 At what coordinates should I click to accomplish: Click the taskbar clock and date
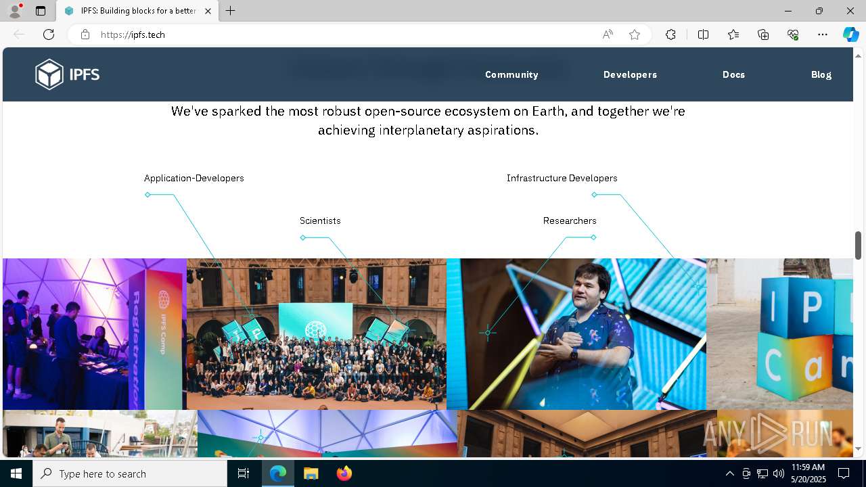[808, 473]
